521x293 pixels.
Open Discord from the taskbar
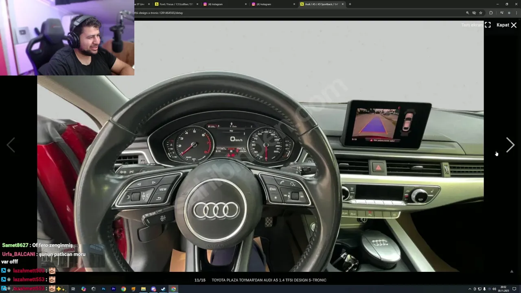tap(153, 289)
